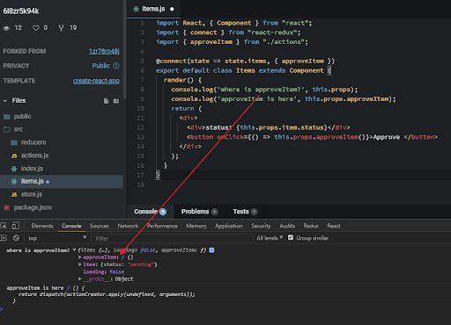Click the Public privacy link

point(101,66)
